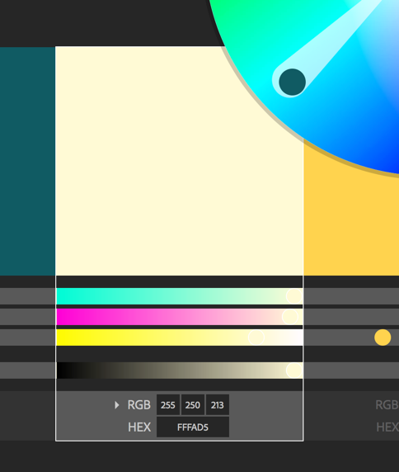This screenshot has height=472, width=399.
Task: Click the cyan slider handle
Action: pos(294,296)
